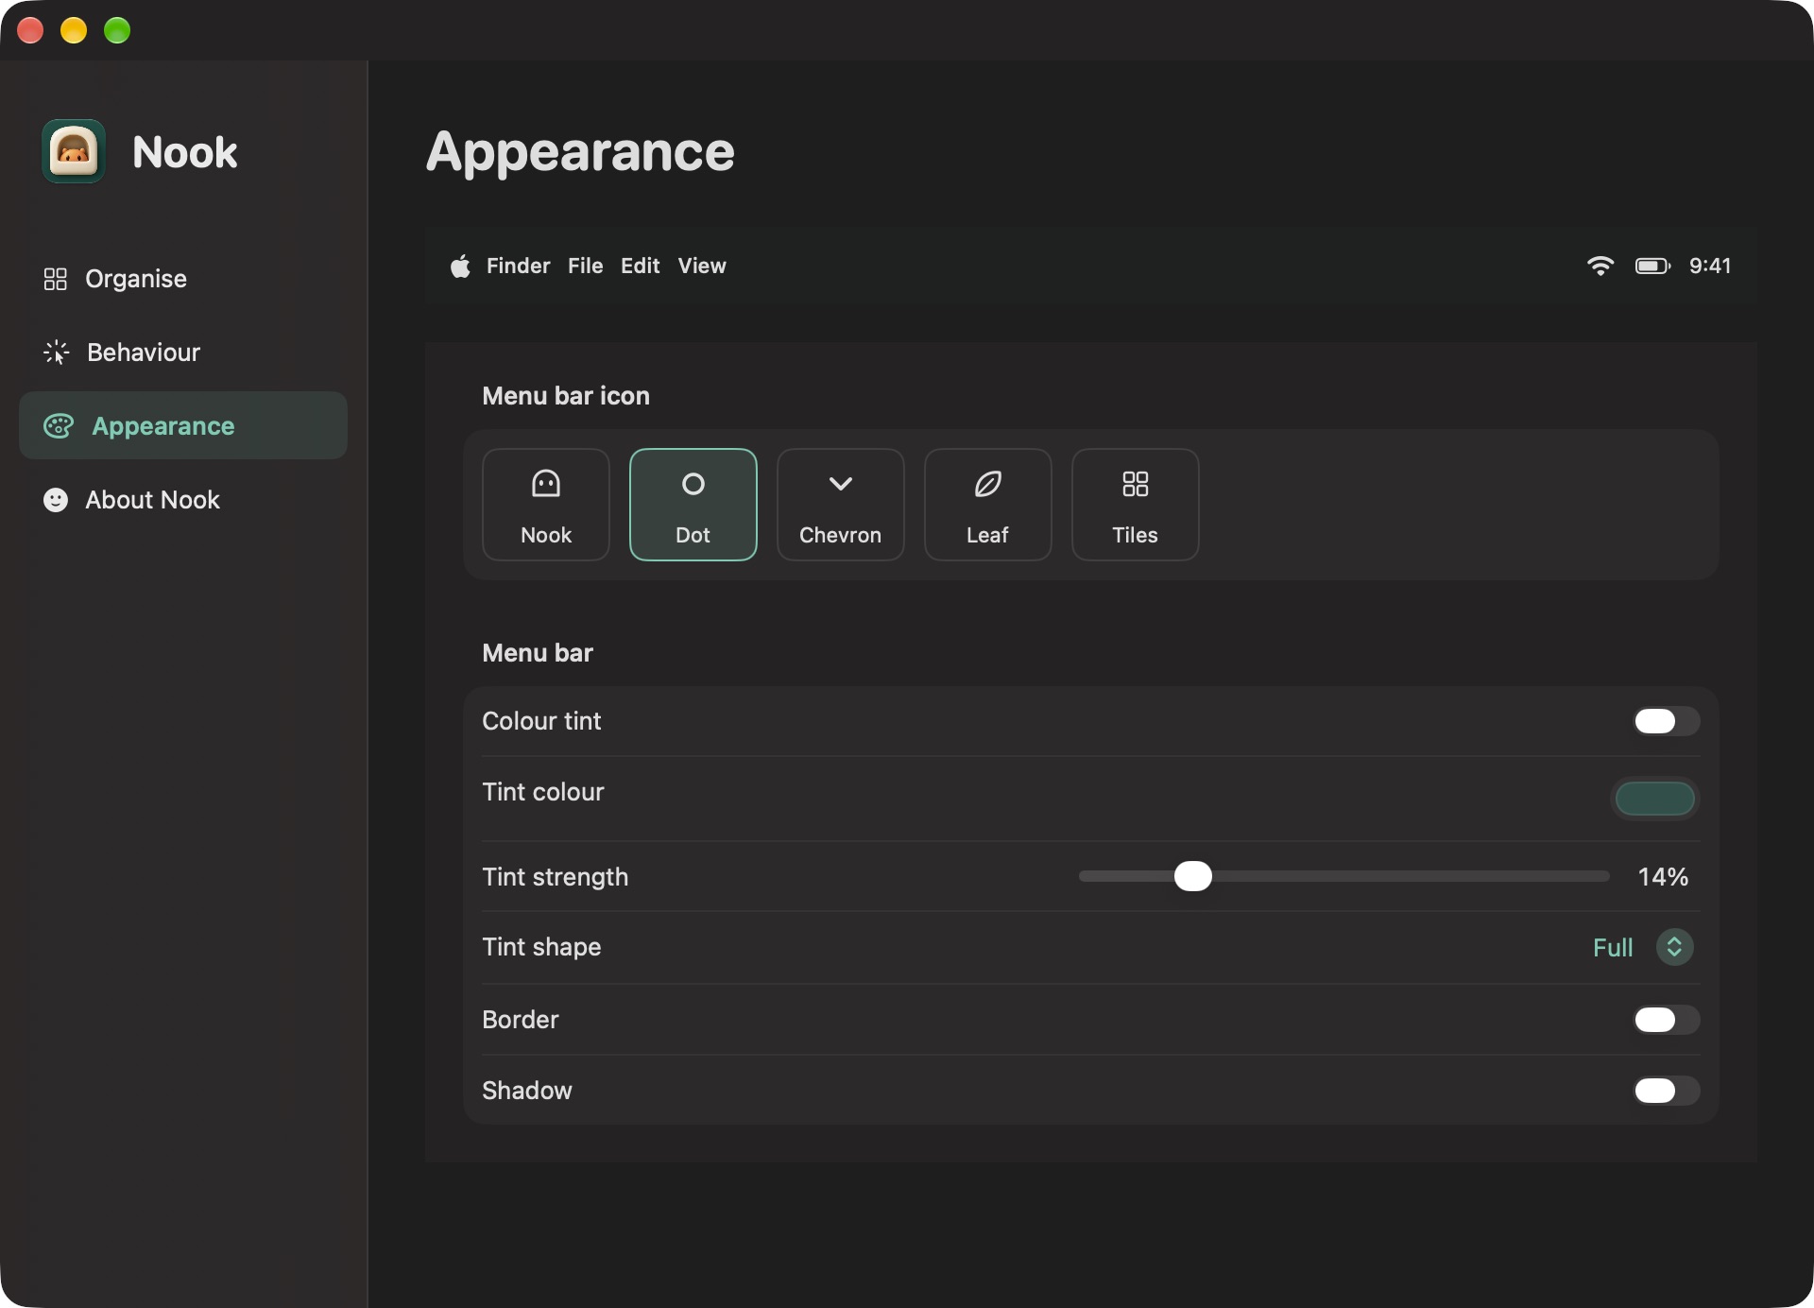Image resolution: width=1814 pixels, height=1308 pixels.
Task: Go to the Behaviour section
Action: [x=183, y=353]
